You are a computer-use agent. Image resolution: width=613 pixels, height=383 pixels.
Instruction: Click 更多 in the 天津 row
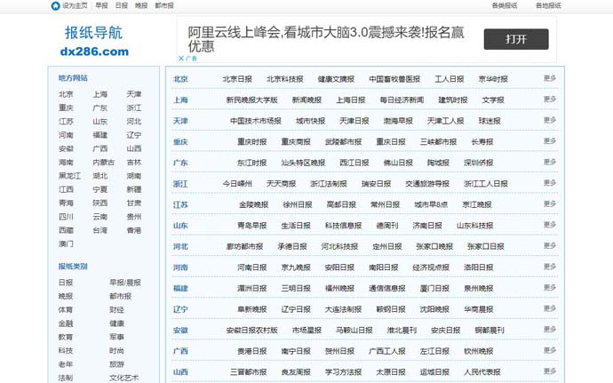pyautogui.click(x=550, y=120)
